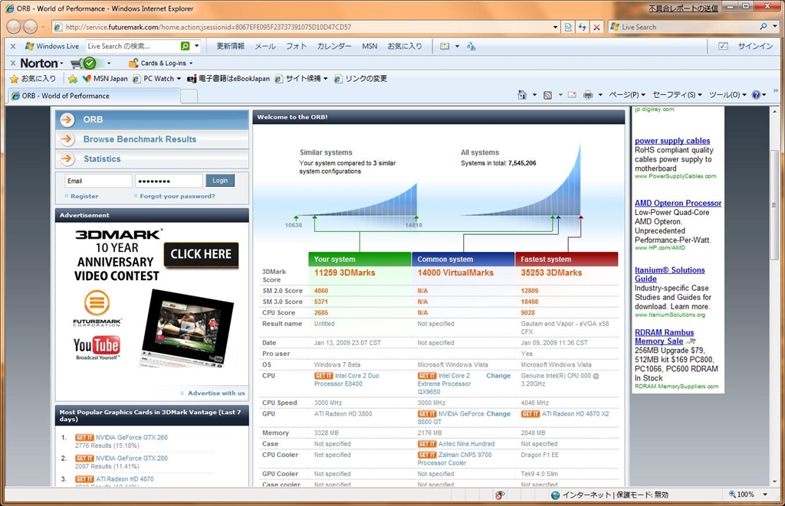
Task: Open the ページ(P) menu
Action: click(627, 94)
